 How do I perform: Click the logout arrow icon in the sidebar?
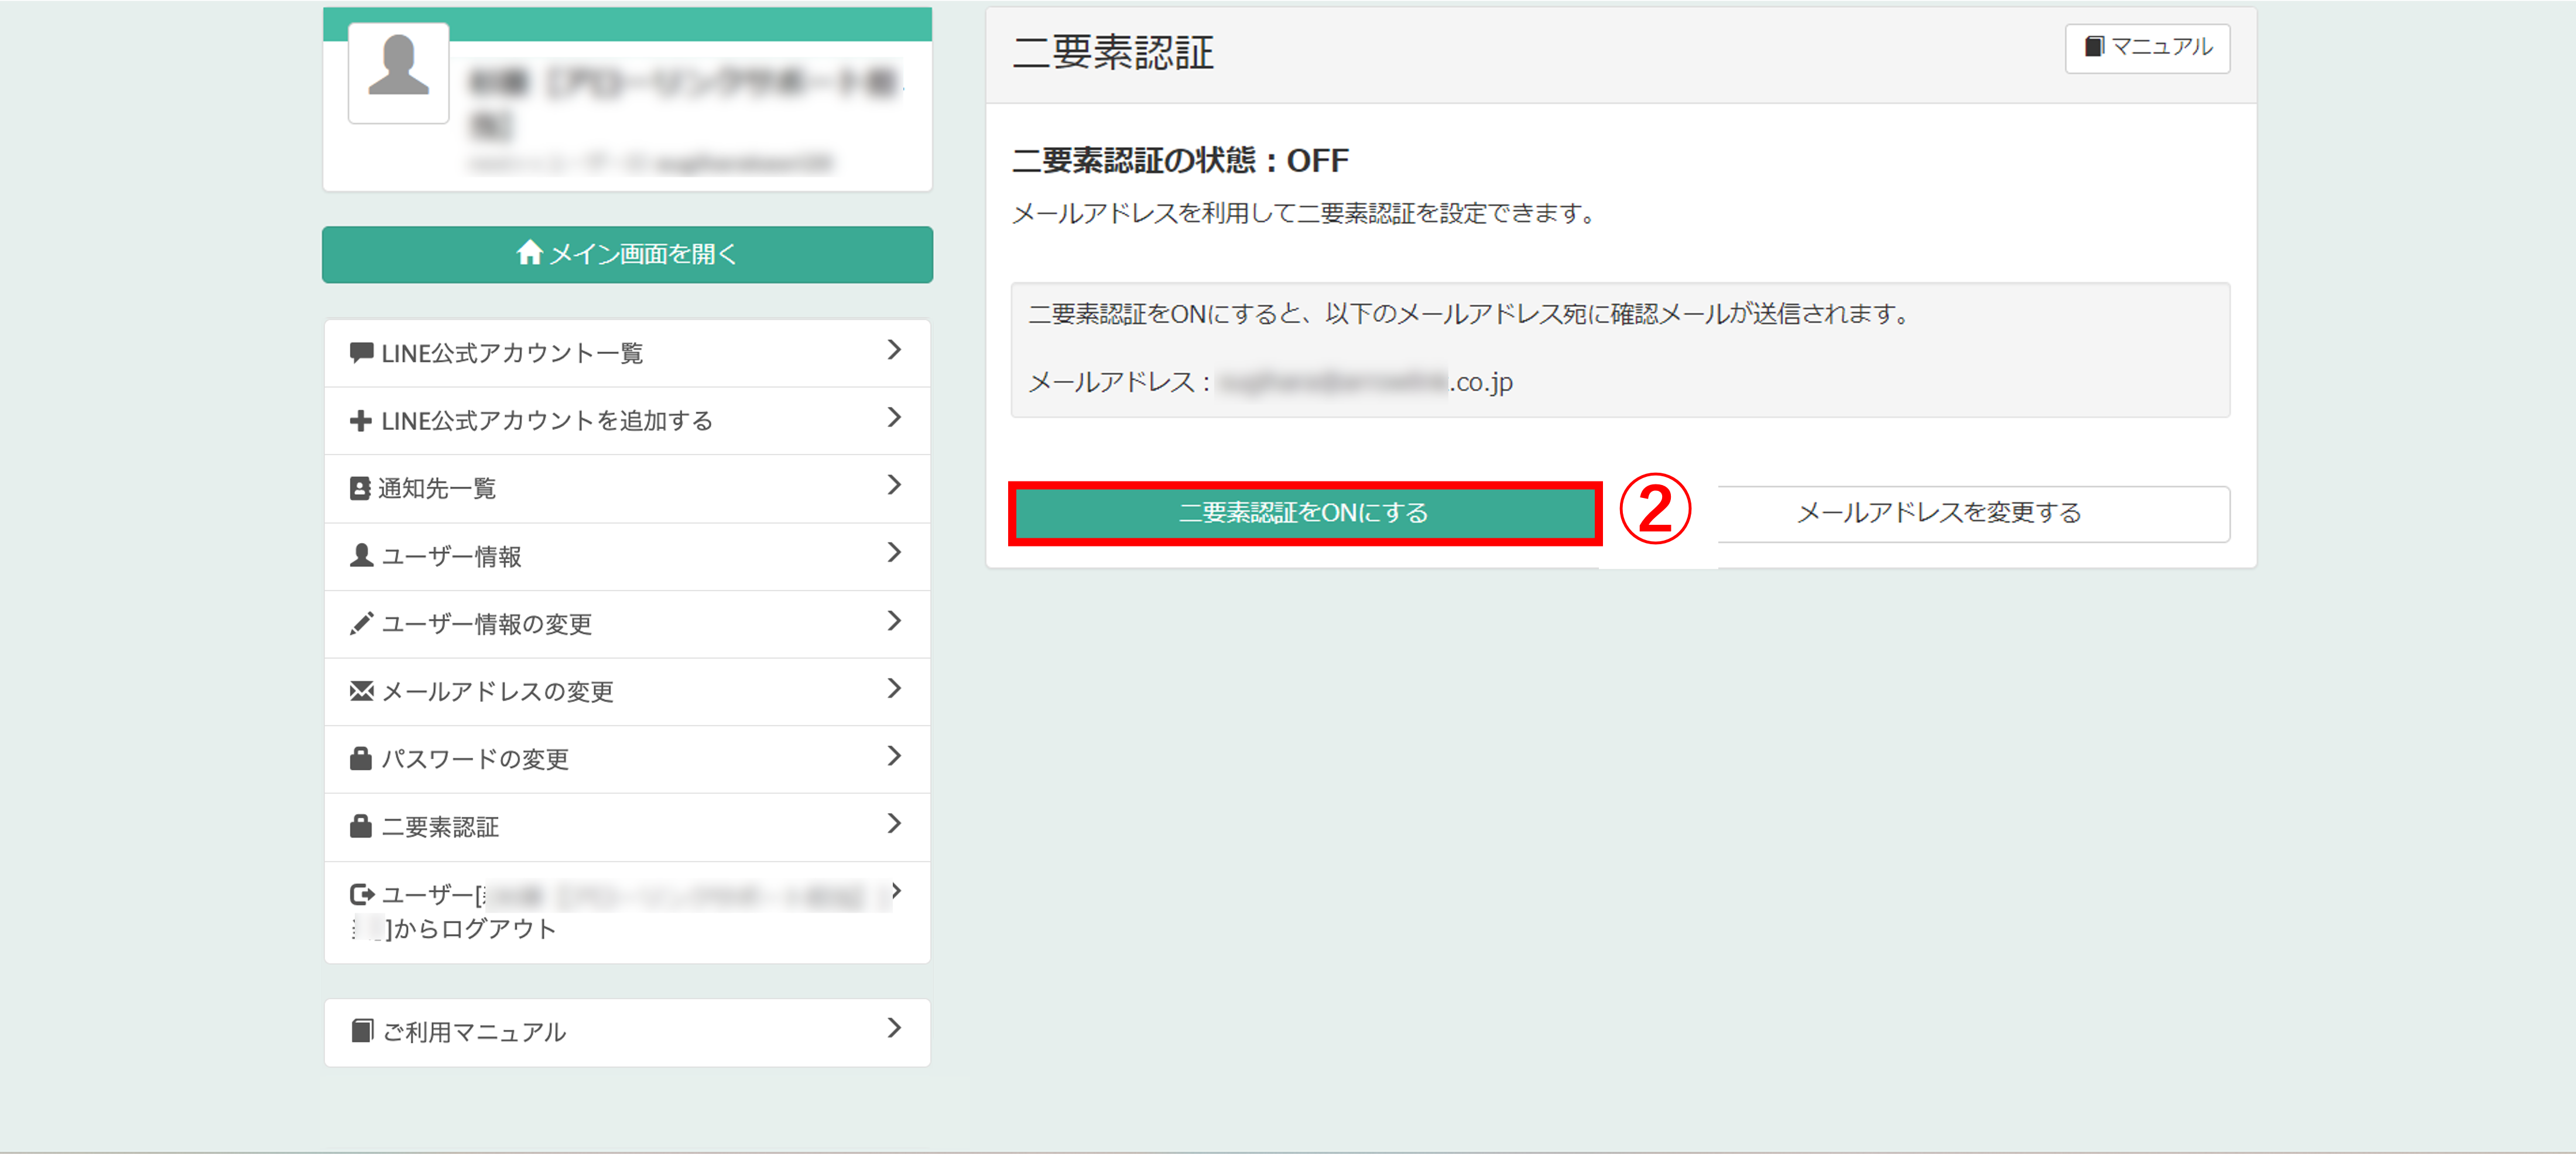coord(361,894)
